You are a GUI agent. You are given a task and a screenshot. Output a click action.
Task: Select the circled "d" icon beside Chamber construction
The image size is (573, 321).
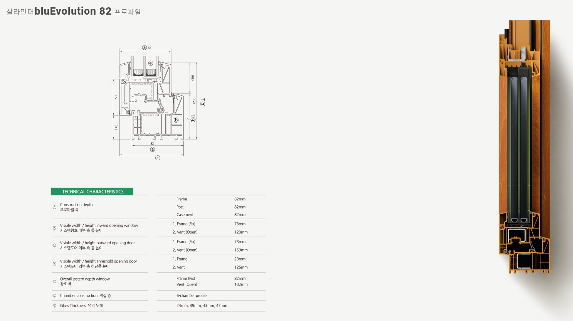(54, 296)
